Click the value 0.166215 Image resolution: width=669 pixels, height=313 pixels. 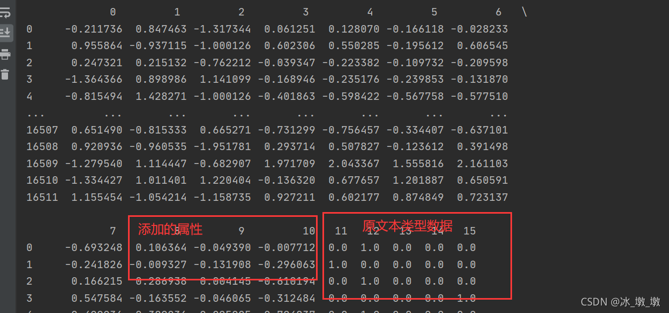point(97,281)
